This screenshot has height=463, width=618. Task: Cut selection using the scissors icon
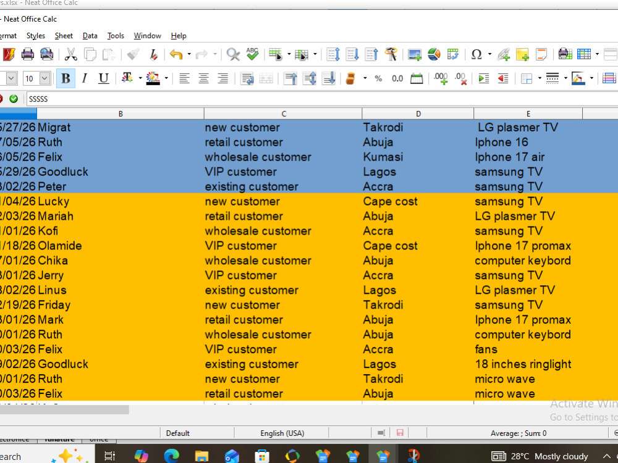click(x=70, y=54)
